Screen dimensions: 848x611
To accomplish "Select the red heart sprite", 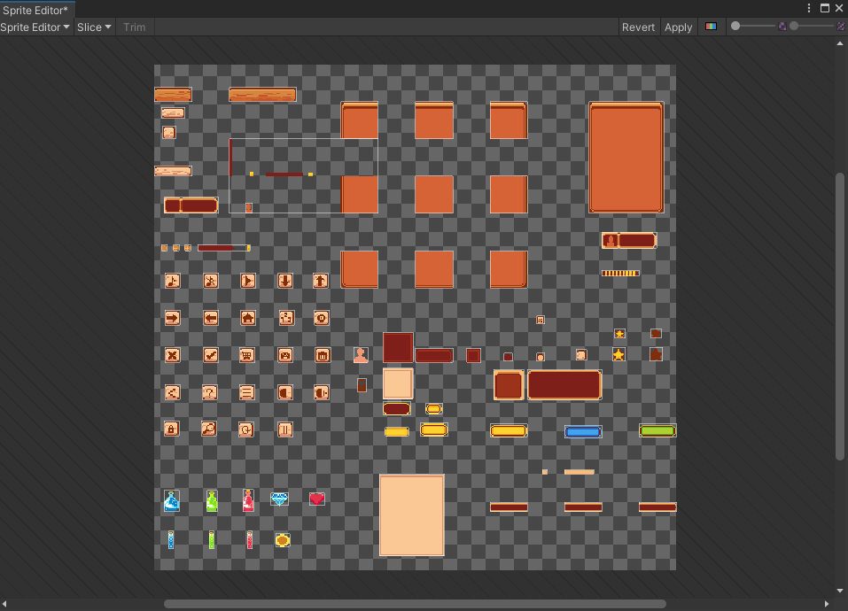I will coord(317,499).
